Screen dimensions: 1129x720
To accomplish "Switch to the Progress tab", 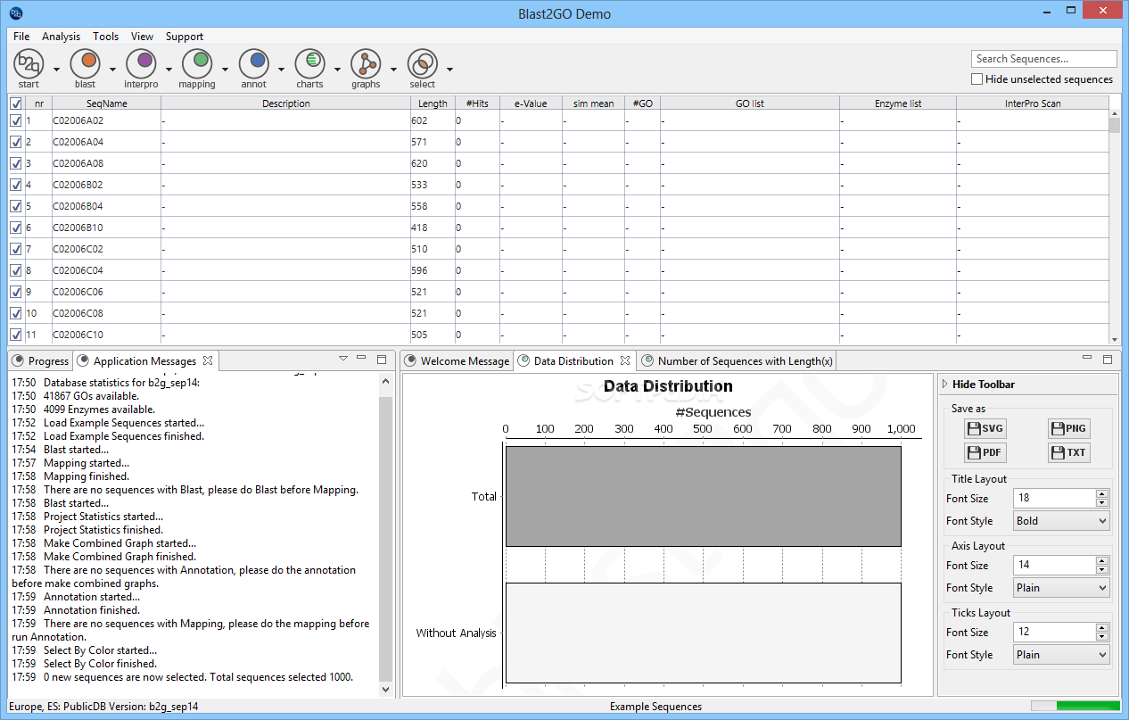I will click(40, 360).
